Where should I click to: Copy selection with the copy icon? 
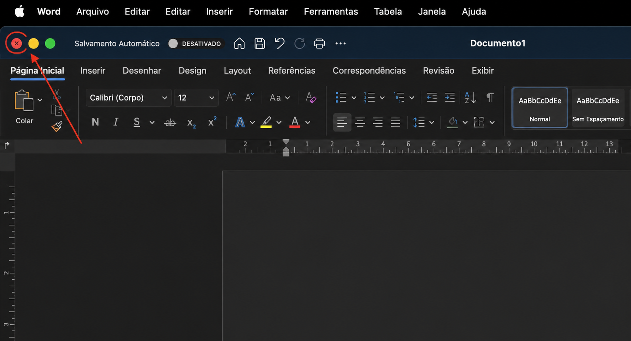57,110
